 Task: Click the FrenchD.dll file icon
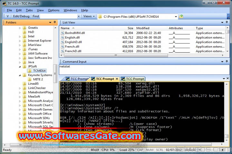[63, 51]
